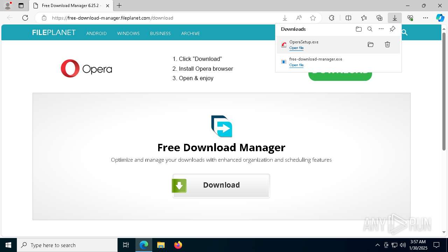Image resolution: width=448 pixels, height=252 pixels.
Task: Open Task View on taskbar
Action: point(126,245)
